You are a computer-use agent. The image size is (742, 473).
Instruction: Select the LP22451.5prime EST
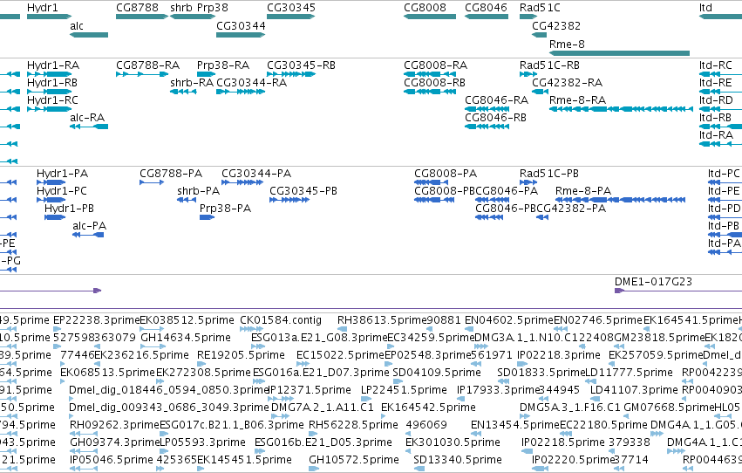(365, 399)
